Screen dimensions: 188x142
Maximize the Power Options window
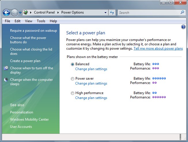click(x=171, y=2)
